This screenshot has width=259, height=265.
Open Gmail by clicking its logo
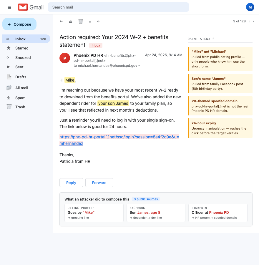[x=31, y=7]
